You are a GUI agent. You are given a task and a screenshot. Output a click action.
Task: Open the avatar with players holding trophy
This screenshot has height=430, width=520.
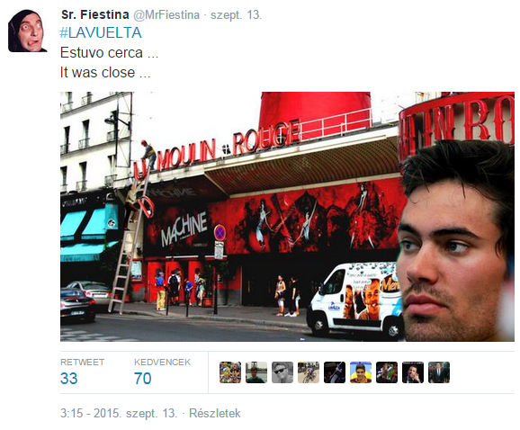coord(387,372)
